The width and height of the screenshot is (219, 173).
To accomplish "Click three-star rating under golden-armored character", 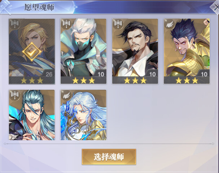I will pos(187,81).
